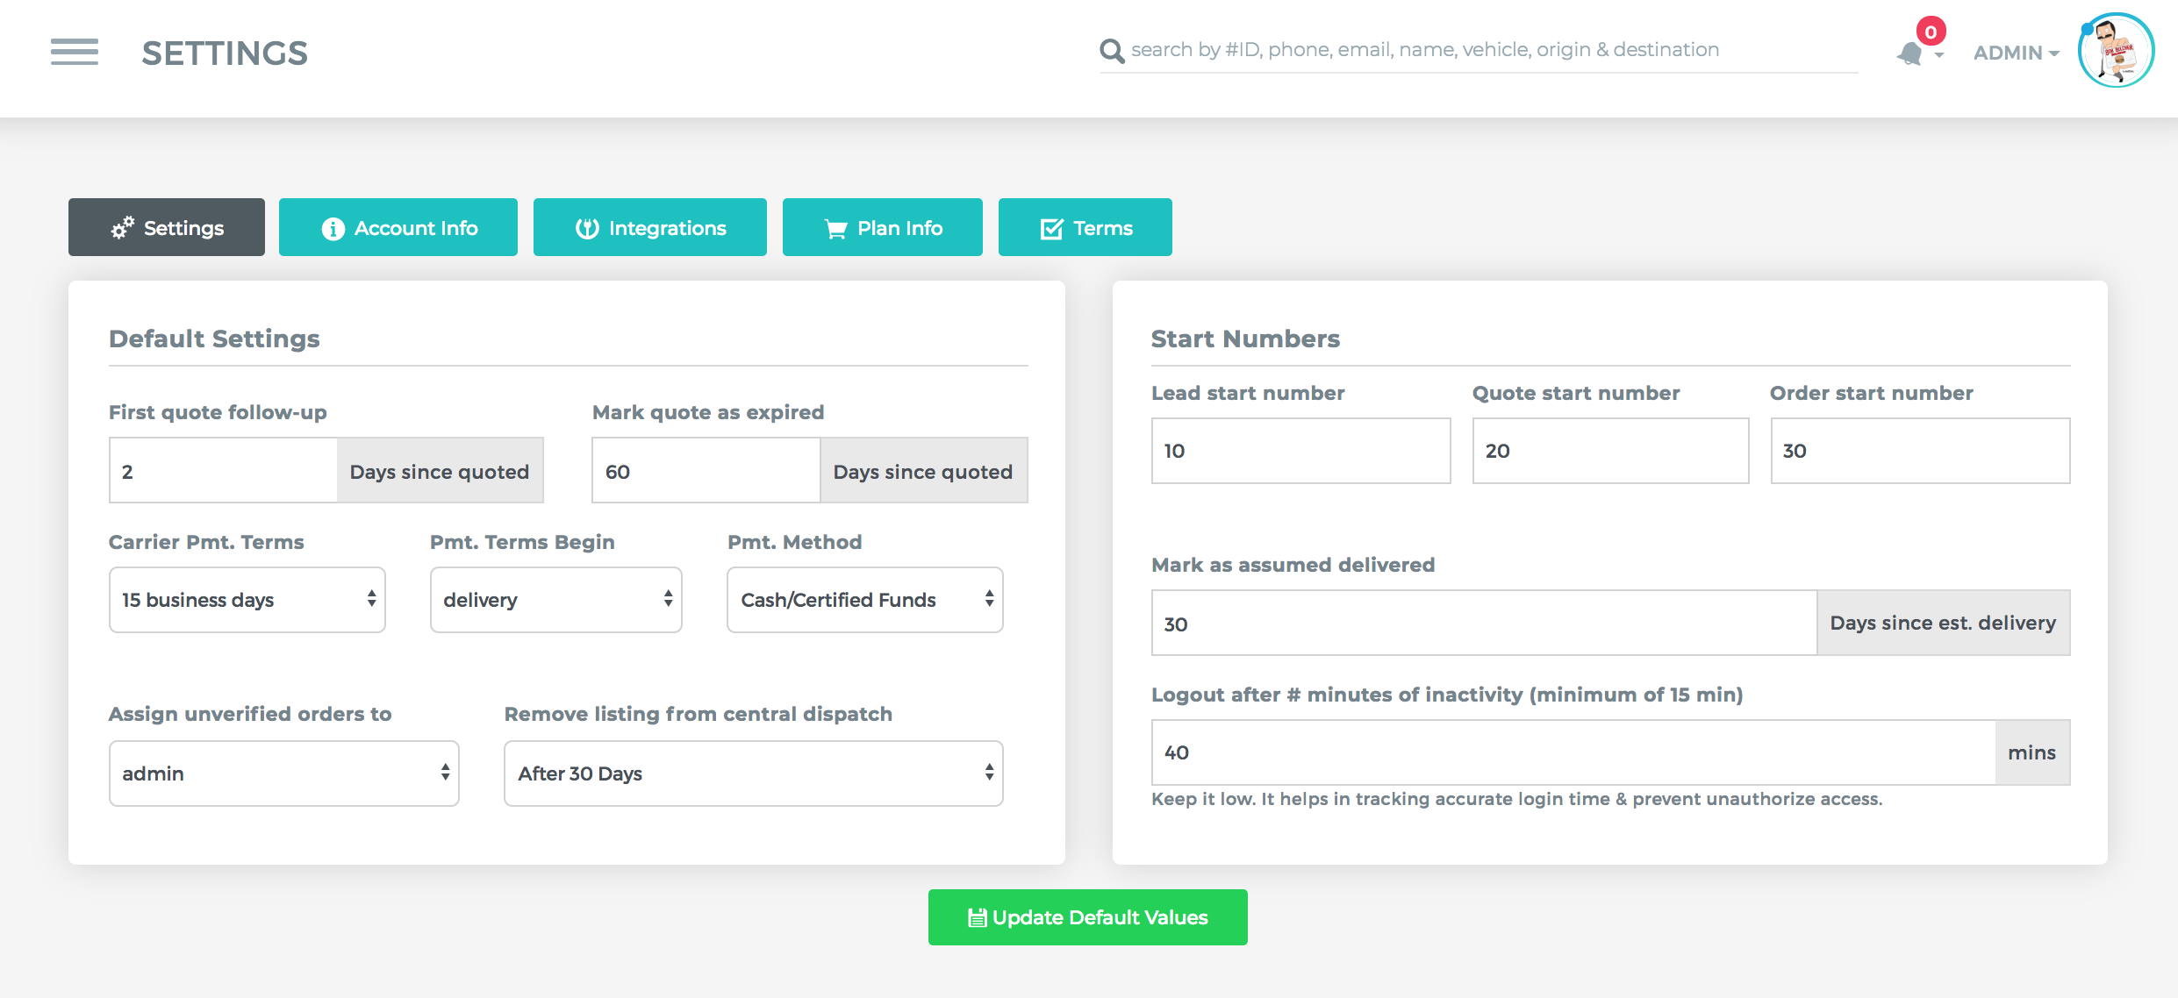Expand Assign unverified orders to dropdown
The image size is (2178, 998).
pyautogui.click(x=284, y=773)
